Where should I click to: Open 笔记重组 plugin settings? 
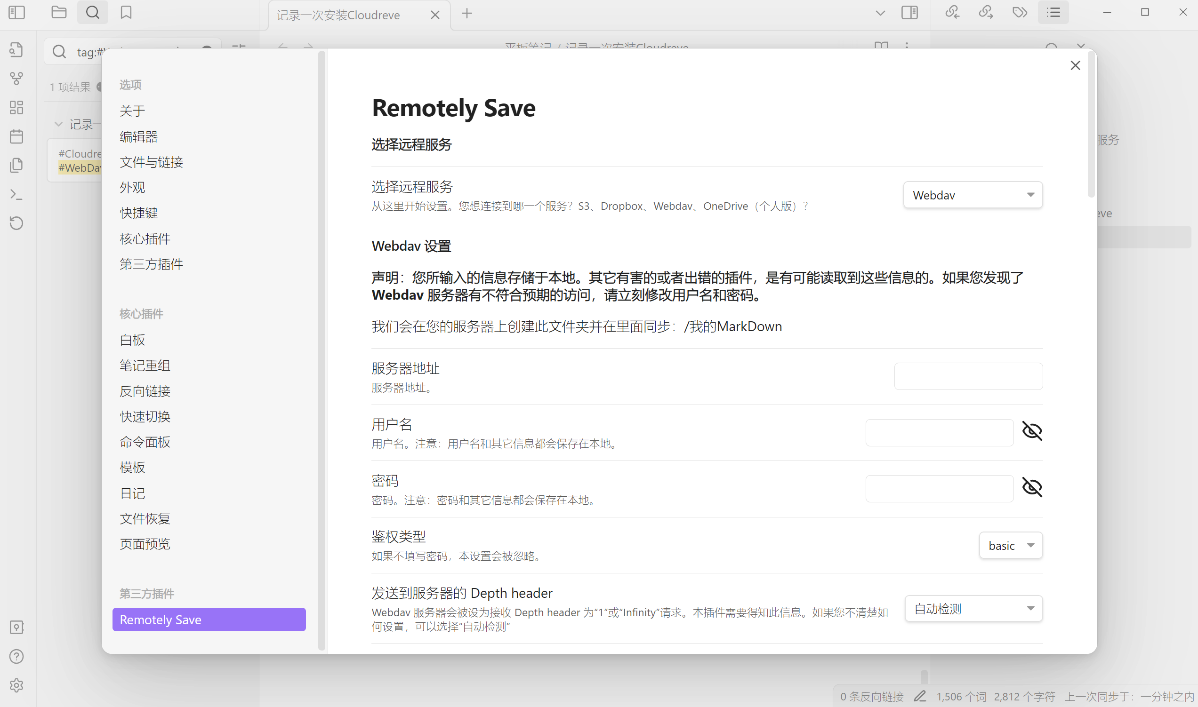click(x=145, y=365)
